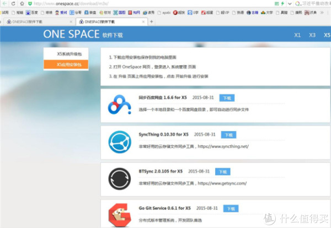Screen dimensions: 331x228
Task: Download 同步百度网盘 1.6.6 for X5
Action: (226, 97)
